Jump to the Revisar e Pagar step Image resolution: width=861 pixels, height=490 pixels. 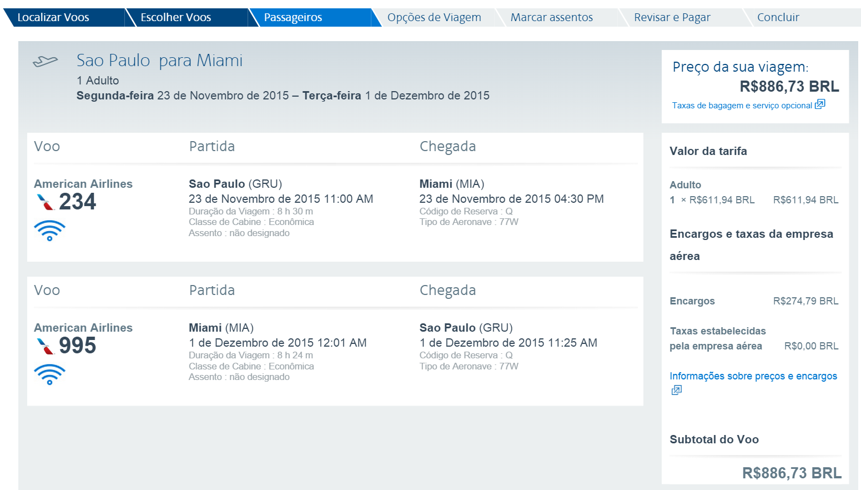pos(672,17)
